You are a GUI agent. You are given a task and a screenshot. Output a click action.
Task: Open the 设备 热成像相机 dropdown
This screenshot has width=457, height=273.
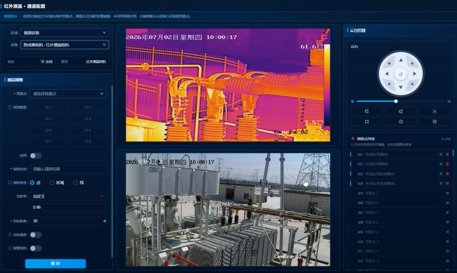[65, 44]
